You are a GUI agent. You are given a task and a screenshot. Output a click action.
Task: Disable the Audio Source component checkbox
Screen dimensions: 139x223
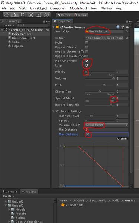[x=62, y=27]
